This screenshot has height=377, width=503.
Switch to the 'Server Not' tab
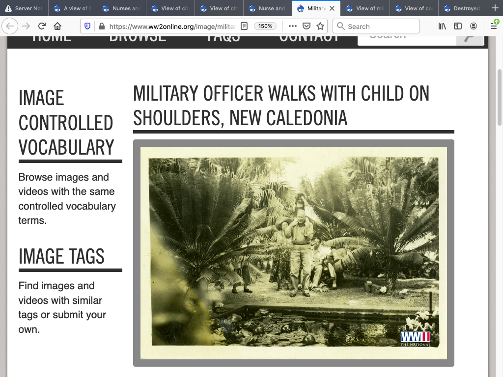tap(24, 8)
